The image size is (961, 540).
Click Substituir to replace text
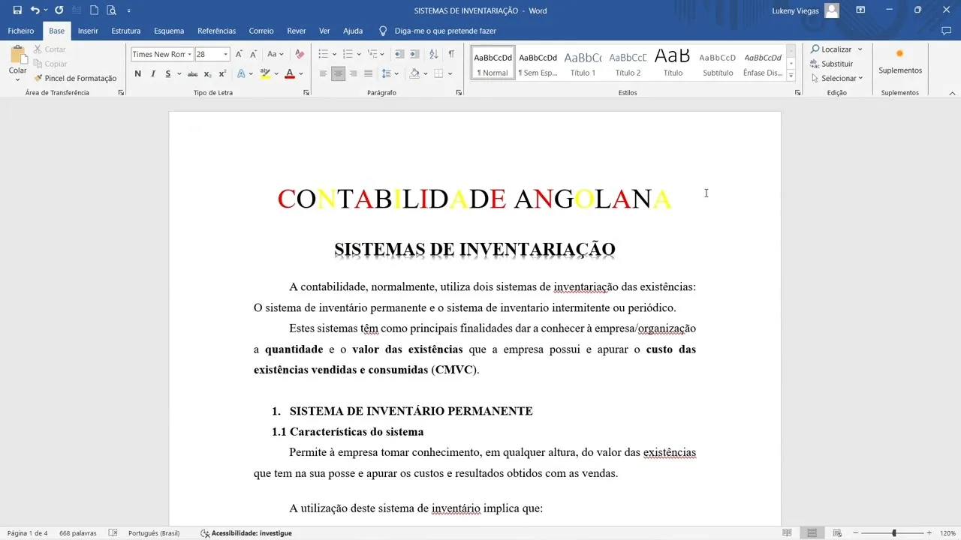point(832,64)
